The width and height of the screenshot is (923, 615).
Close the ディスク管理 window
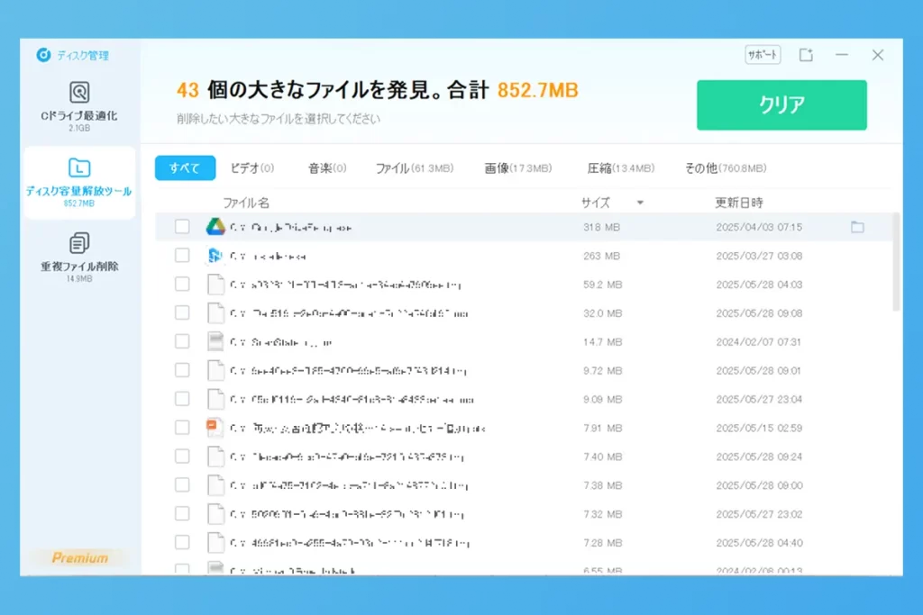[878, 55]
